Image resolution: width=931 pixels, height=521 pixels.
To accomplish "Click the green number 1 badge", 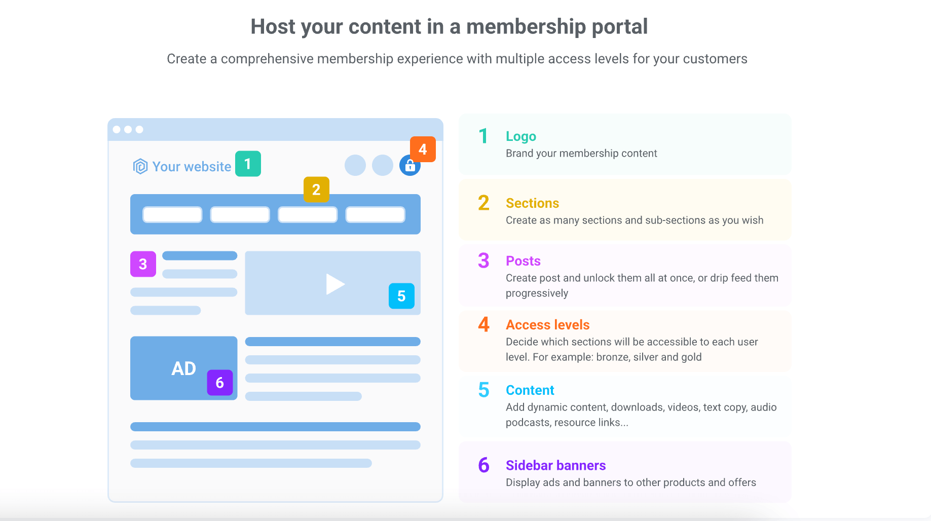I will coord(248,164).
